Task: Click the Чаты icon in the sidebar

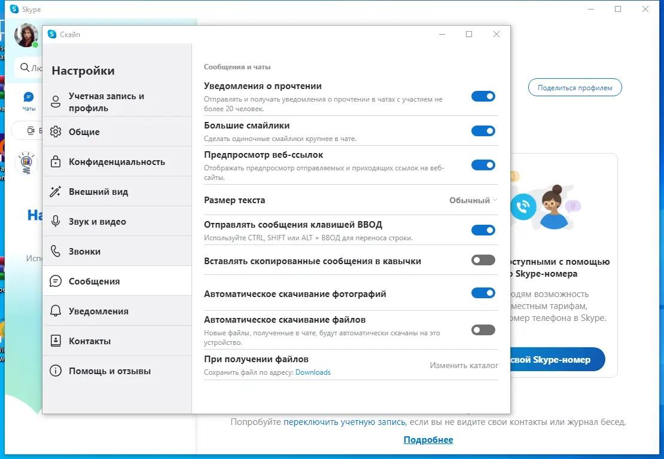Action: (28, 97)
